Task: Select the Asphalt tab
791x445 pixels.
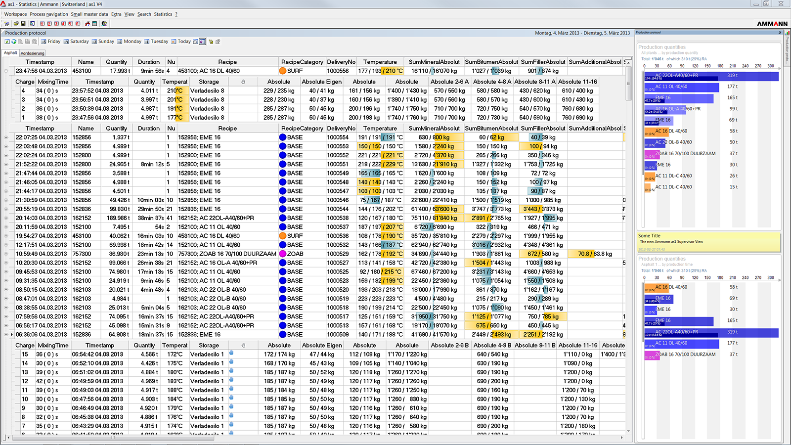Action: pos(10,53)
